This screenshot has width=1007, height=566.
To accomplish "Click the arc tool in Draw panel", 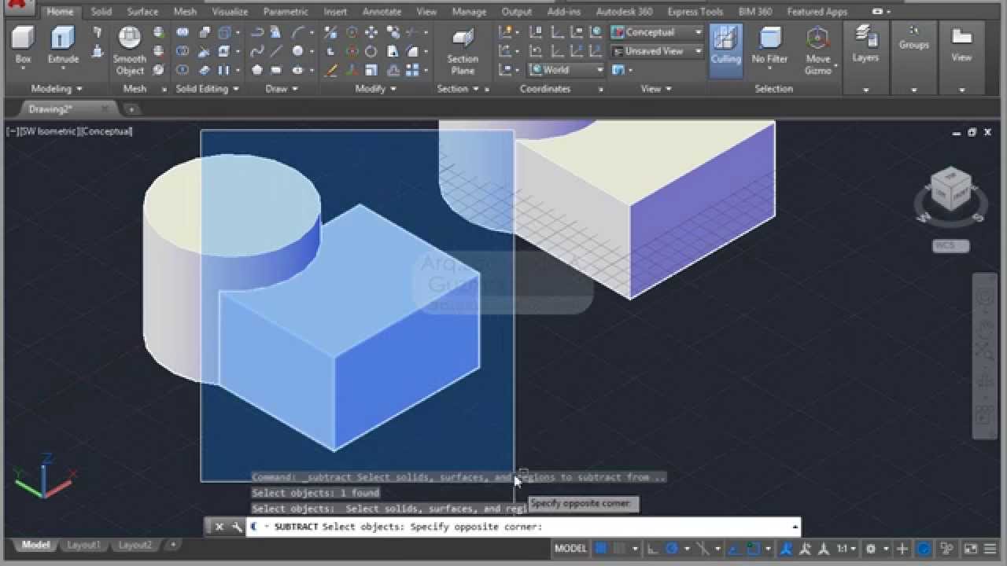I will pos(298,32).
